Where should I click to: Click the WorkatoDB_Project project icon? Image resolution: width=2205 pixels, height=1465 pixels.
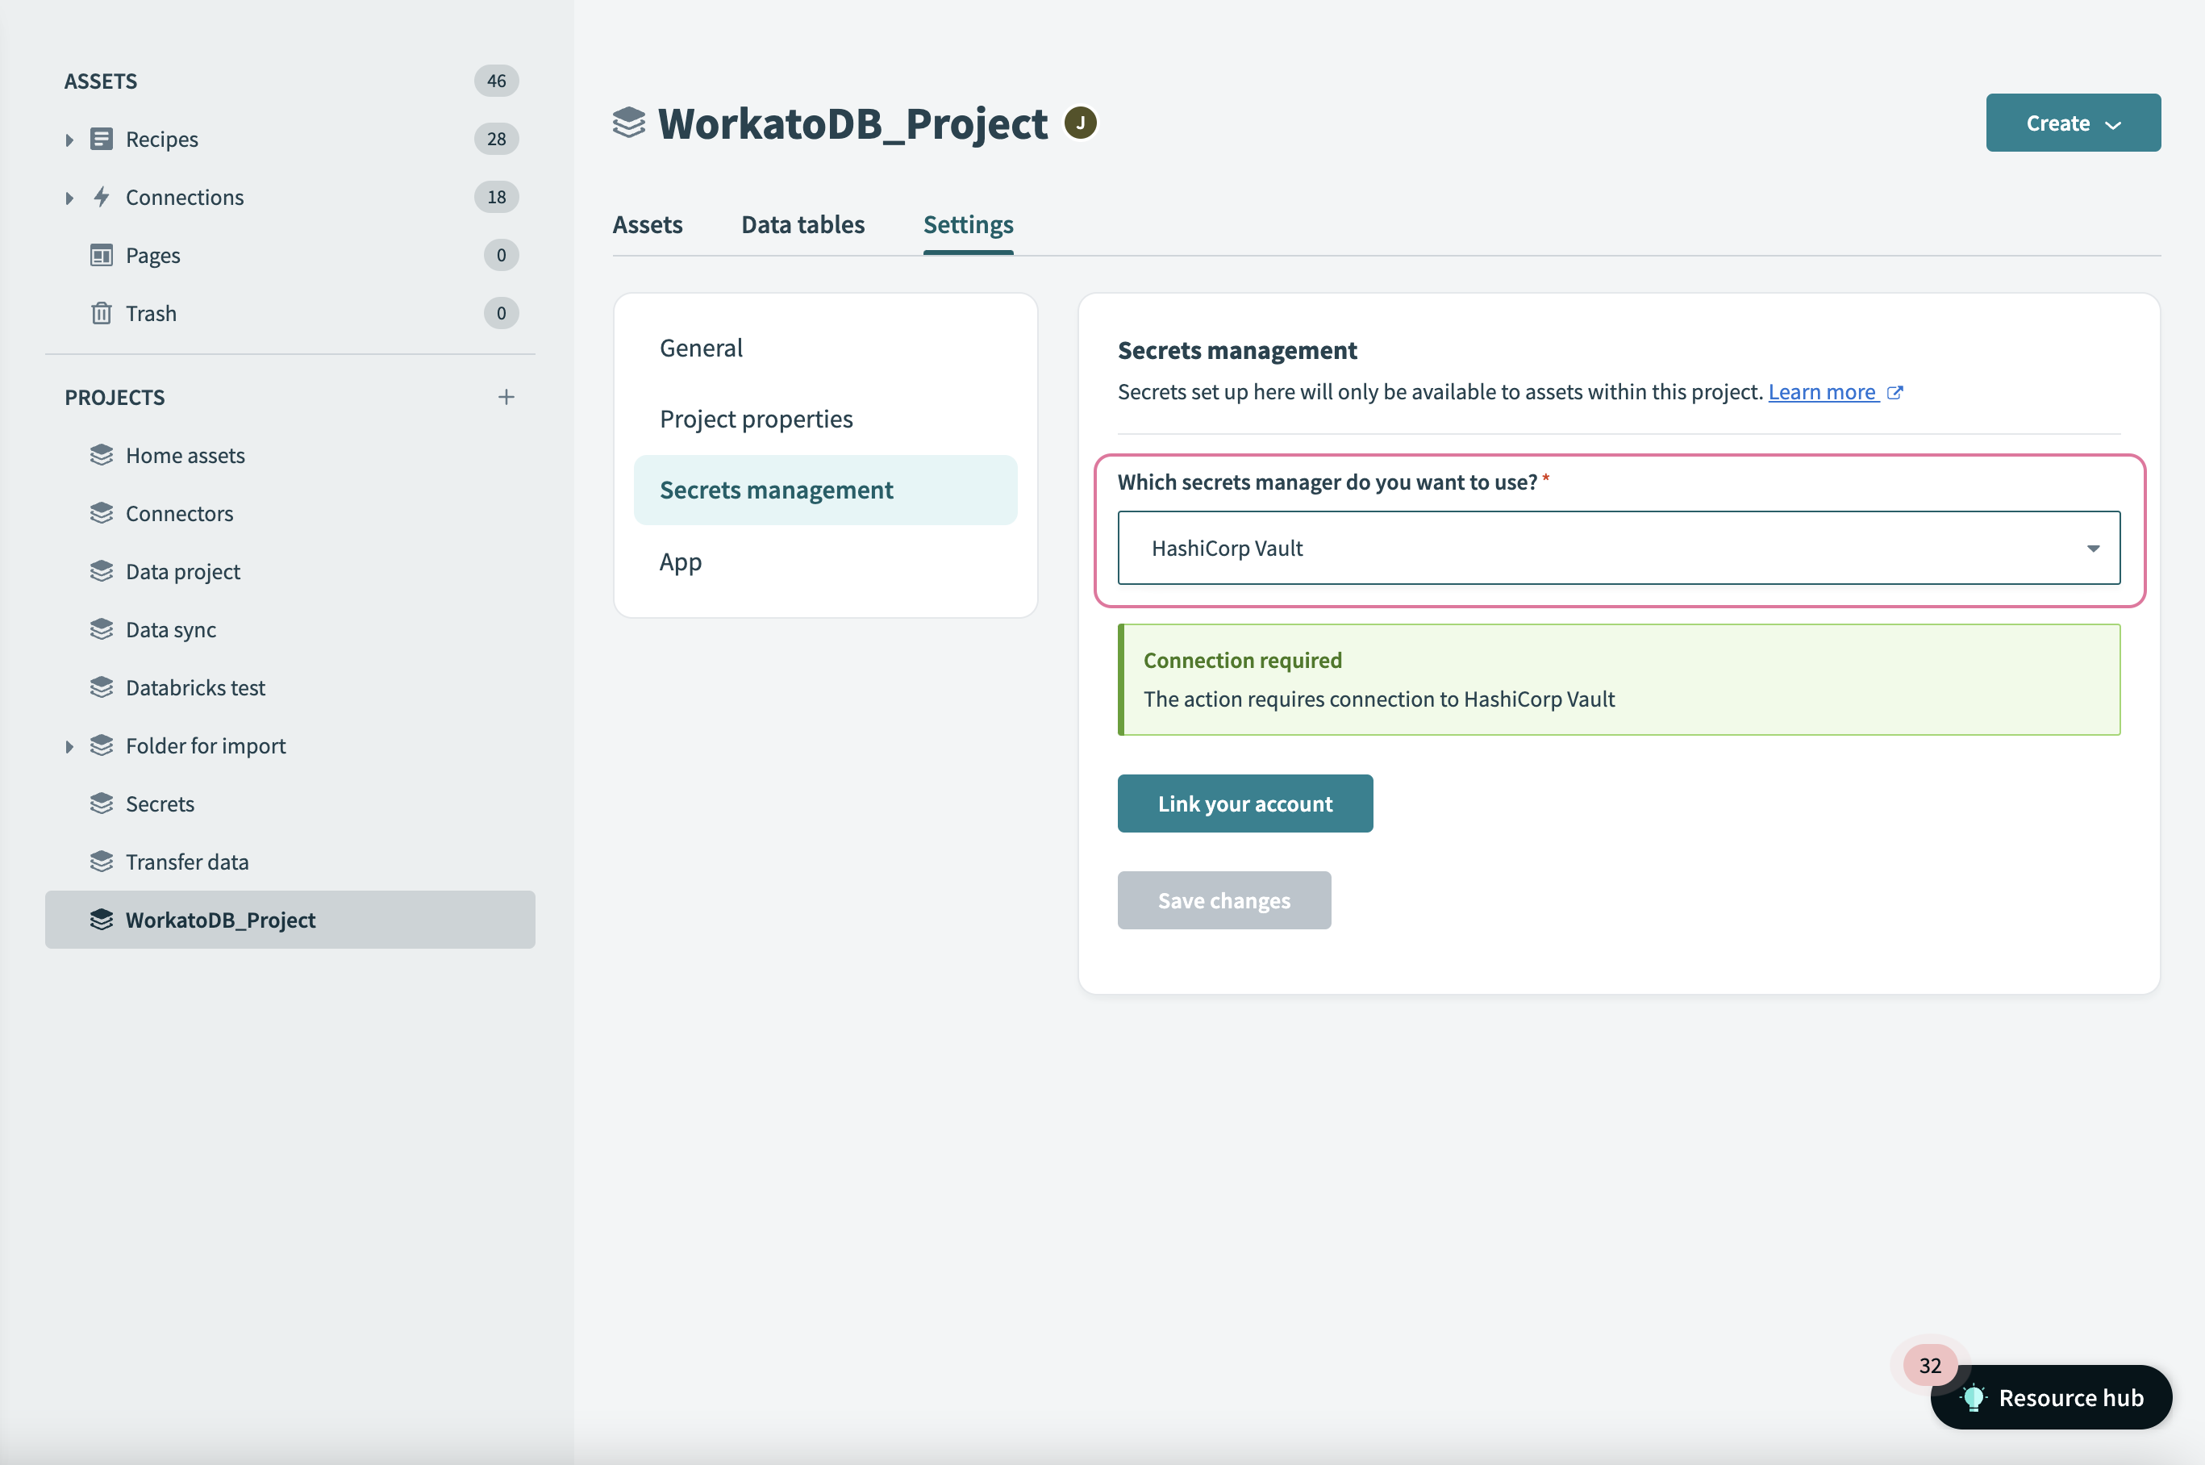(102, 919)
